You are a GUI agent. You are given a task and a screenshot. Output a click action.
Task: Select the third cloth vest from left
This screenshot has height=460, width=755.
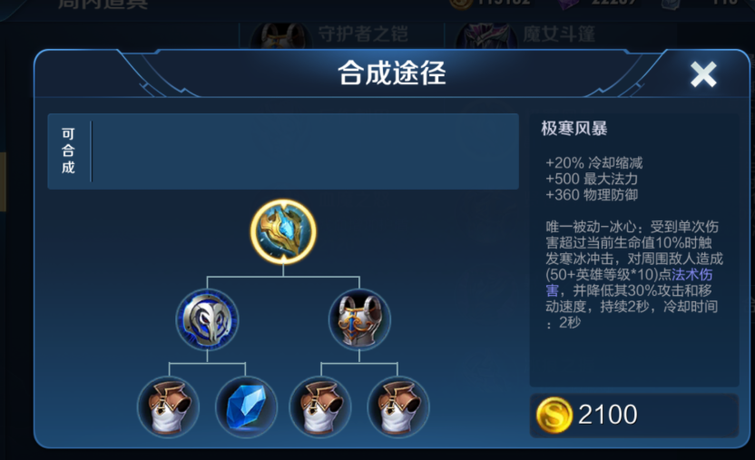tap(320, 406)
